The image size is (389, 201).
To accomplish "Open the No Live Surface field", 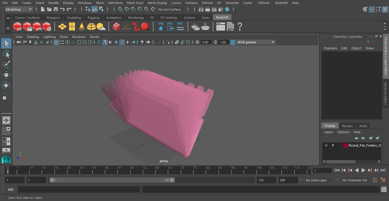I will pyautogui.click(x=171, y=9).
